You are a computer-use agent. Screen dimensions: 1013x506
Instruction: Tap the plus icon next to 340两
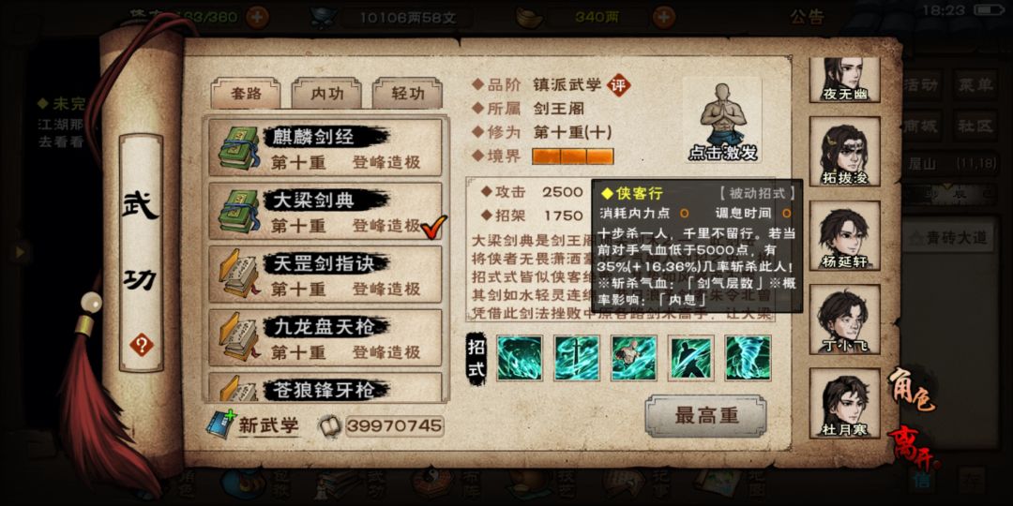pyautogui.click(x=663, y=17)
